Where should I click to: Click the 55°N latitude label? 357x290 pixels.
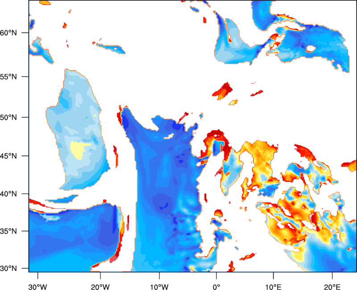click(8, 77)
